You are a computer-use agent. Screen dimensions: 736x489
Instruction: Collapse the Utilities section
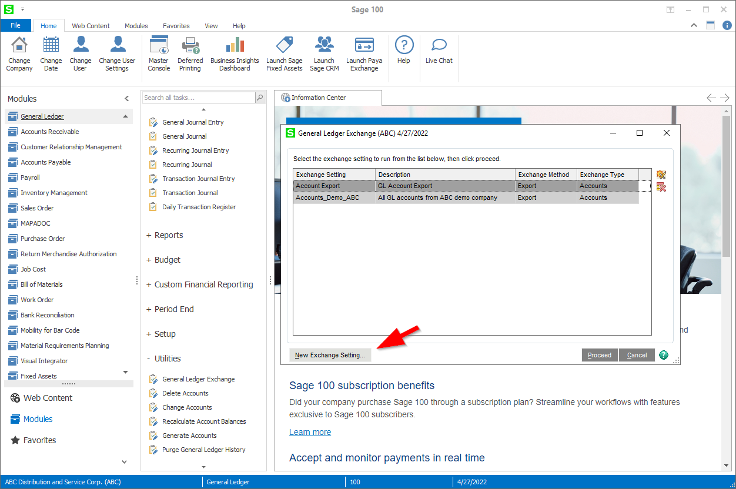pyautogui.click(x=163, y=359)
